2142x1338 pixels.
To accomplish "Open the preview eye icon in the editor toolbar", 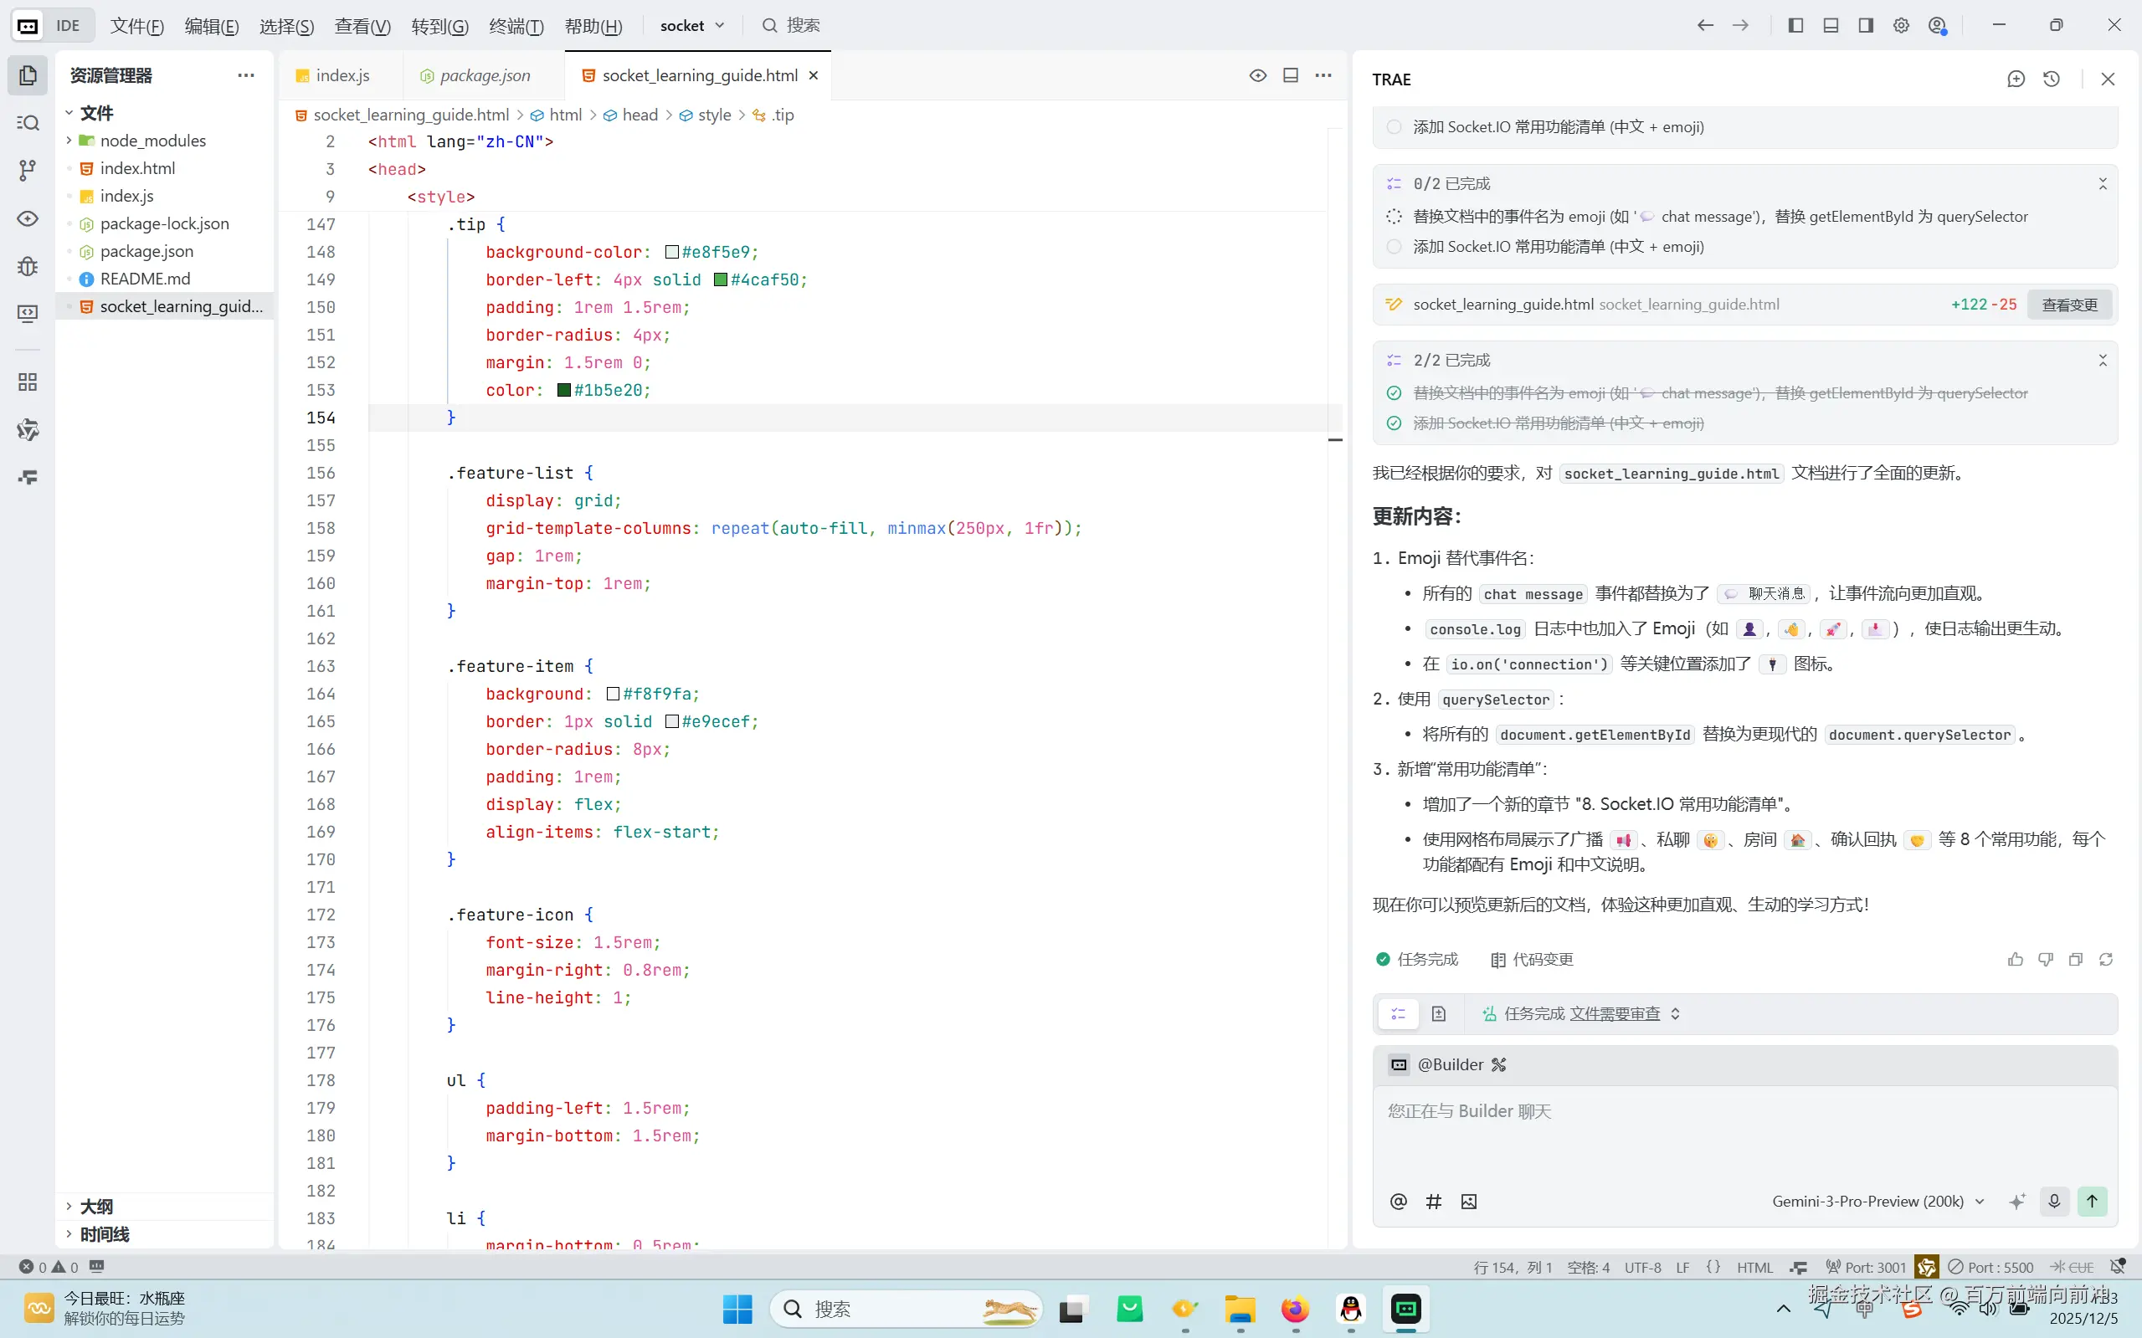I will pyautogui.click(x=1257, y=75).
